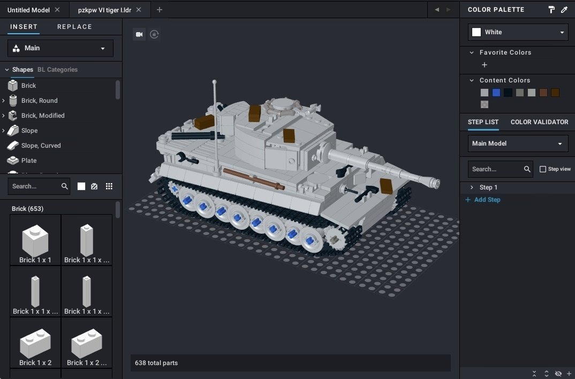Open the Main Model dropdown

point(518,143)
